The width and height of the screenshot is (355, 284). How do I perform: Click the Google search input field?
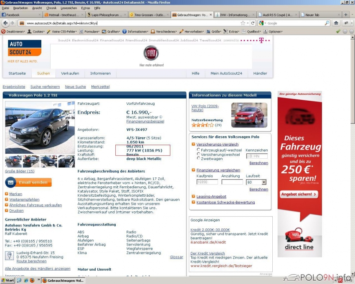point(295,23)
